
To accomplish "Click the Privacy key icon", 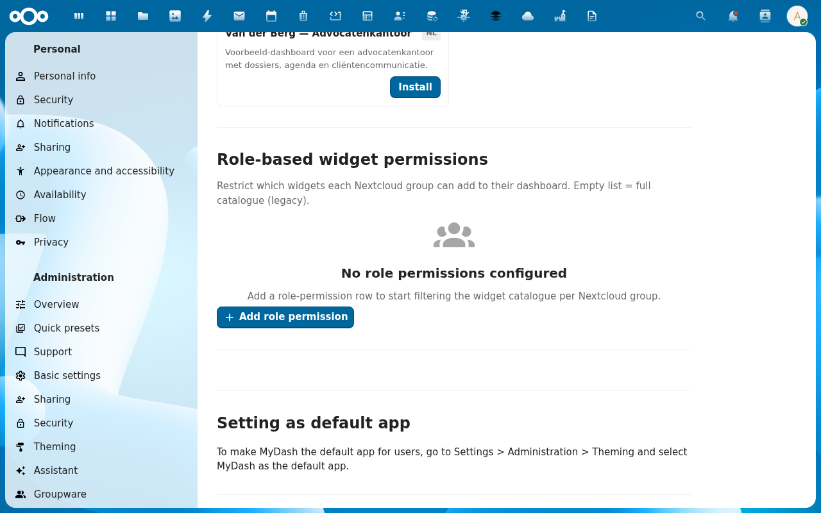I will (x=21, y=242).
